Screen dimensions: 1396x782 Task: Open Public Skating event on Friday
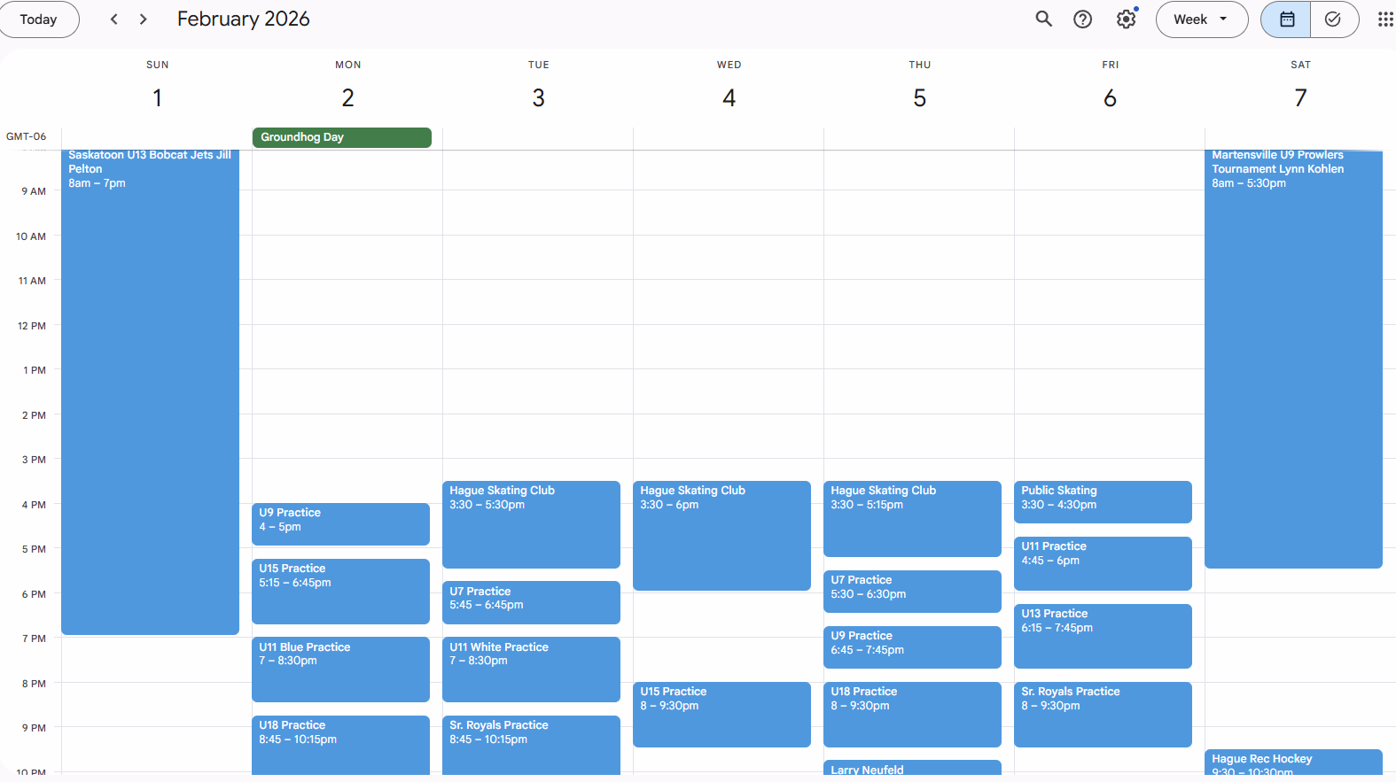click(x=1102, y=501)
